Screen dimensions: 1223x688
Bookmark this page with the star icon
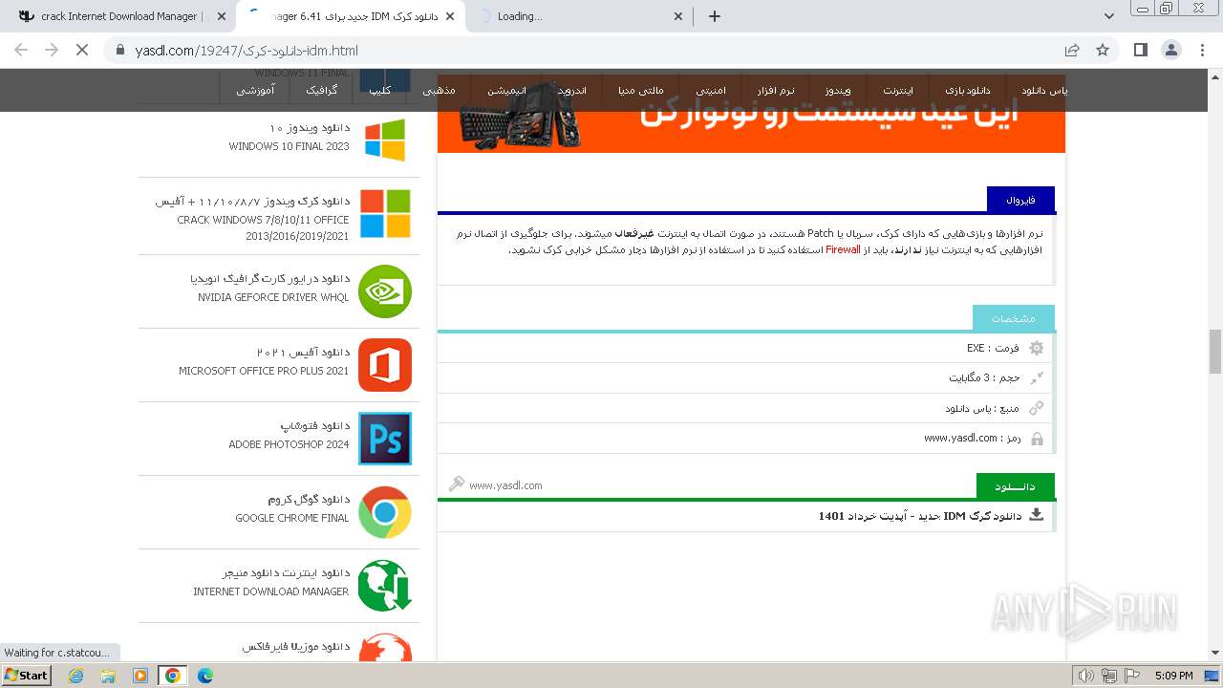pyautogui.click(x=1103, y=50)
